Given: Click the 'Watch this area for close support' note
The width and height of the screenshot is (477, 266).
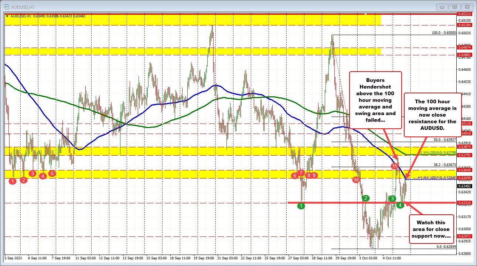Looking at the screenshot, I should [x=431, y=229].
